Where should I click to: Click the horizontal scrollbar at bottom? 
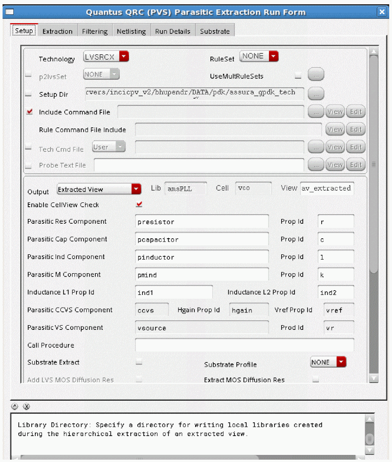click(140, 458)
